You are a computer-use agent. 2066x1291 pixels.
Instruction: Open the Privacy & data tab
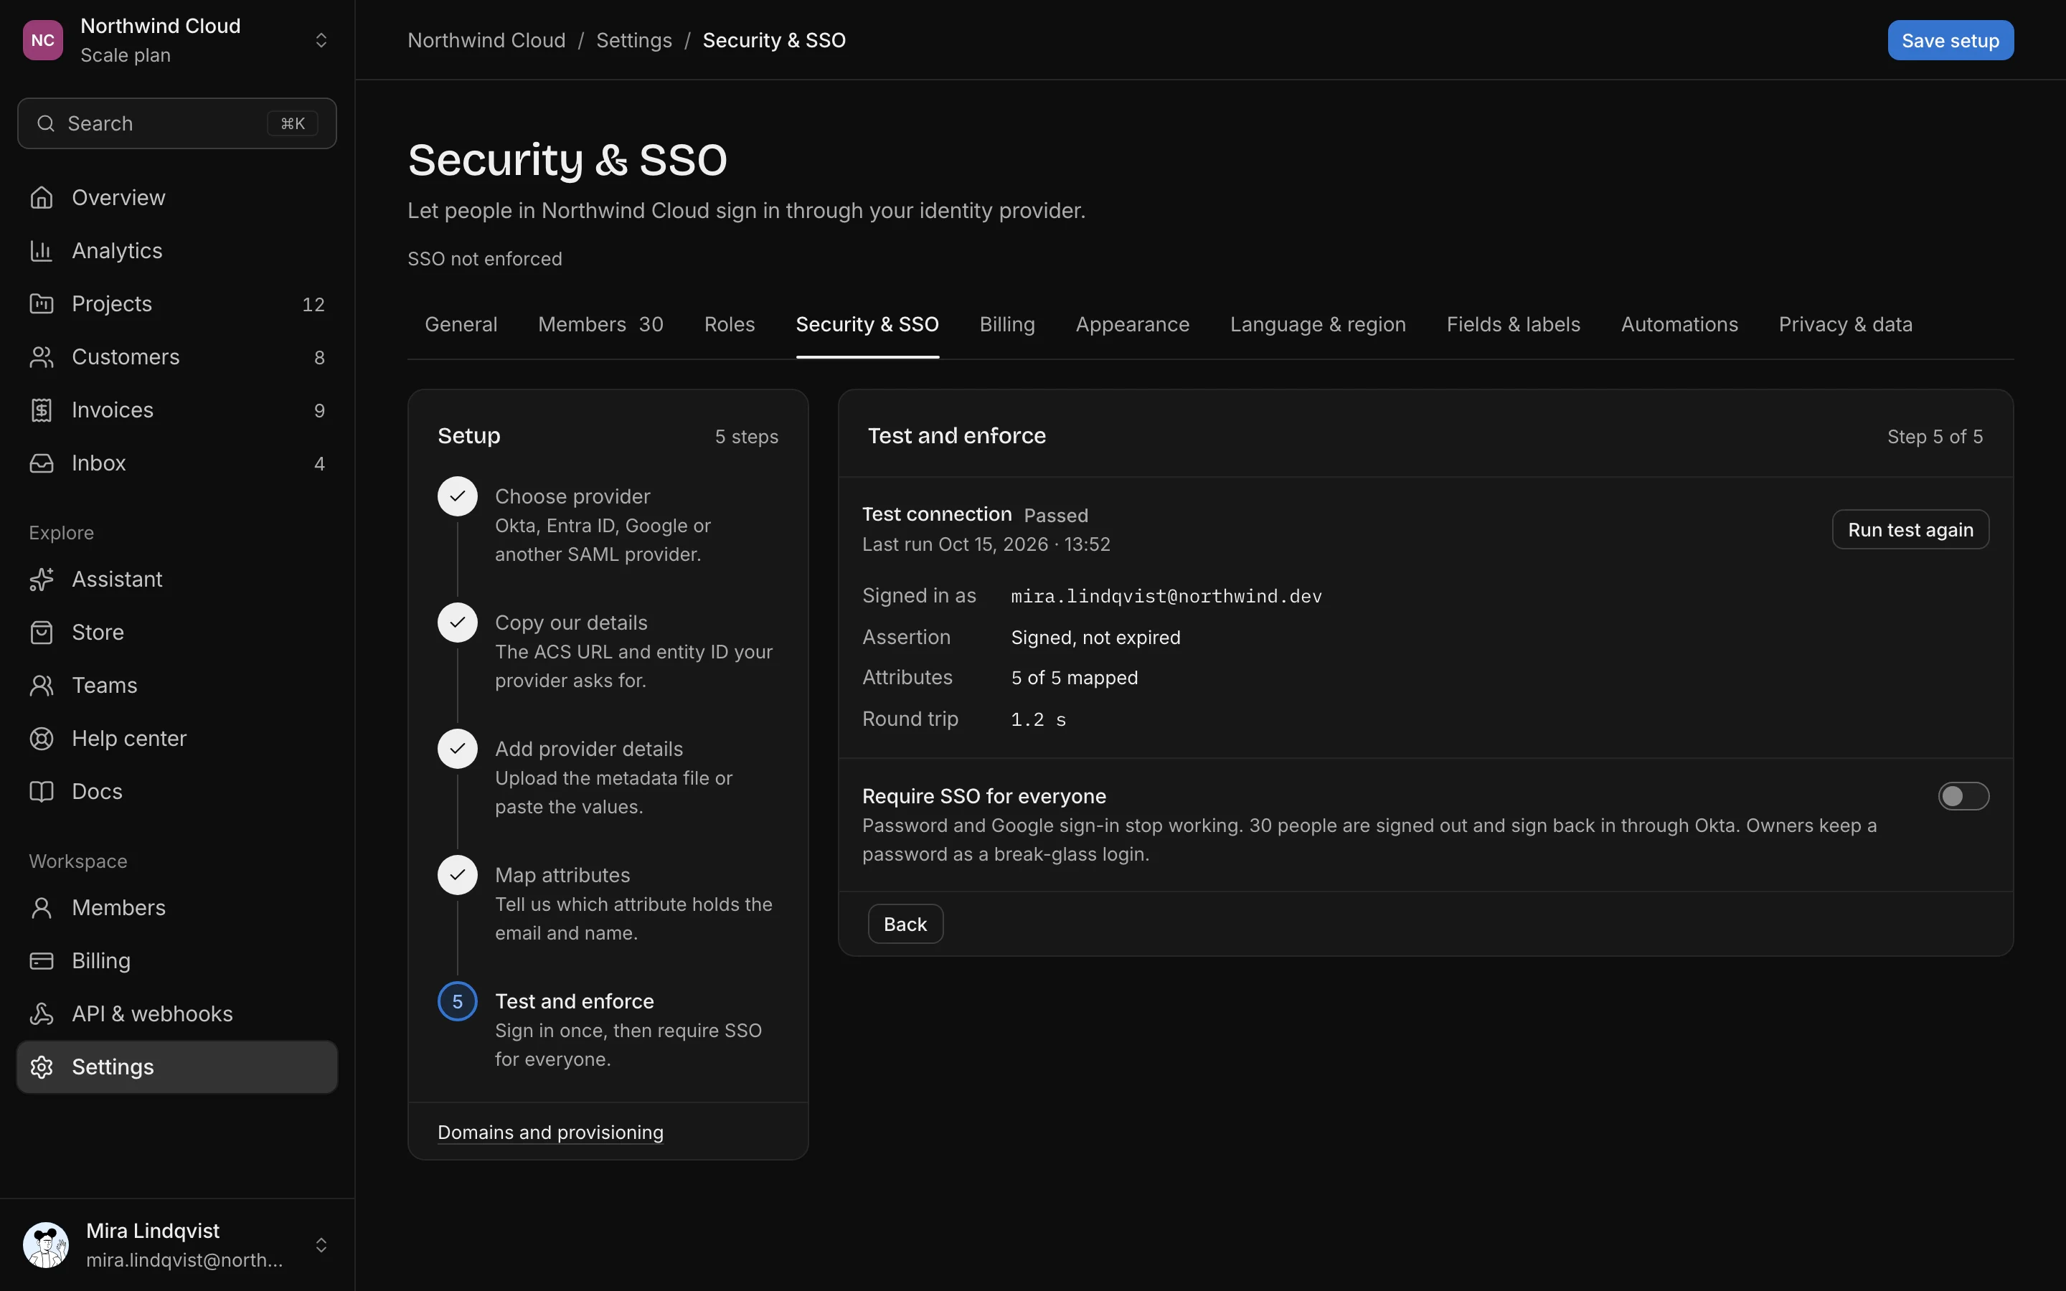[1845, 324]
